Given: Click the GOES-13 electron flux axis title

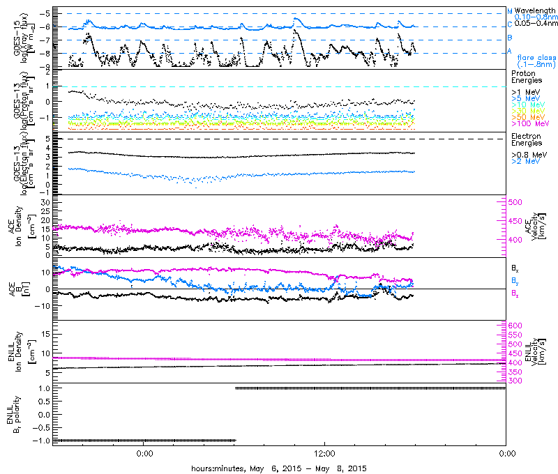Looking at the screenshot, I should point(24,163).
